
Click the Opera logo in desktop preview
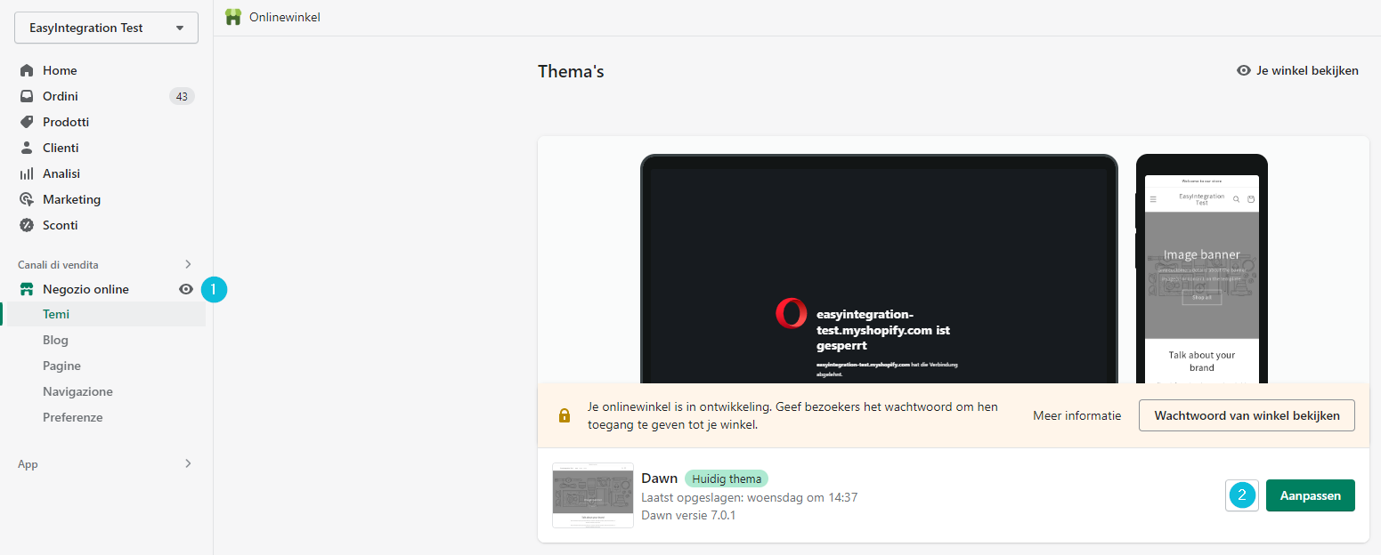coord(791,313)
